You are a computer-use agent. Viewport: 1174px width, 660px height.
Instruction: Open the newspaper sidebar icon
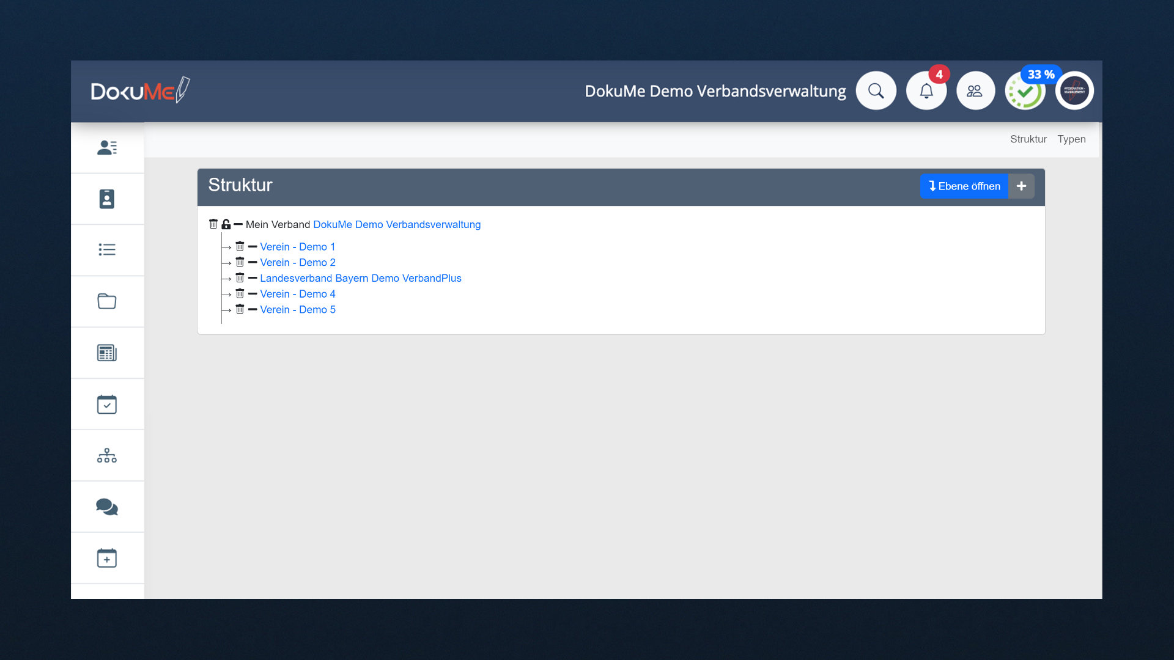tap(107, 353)
